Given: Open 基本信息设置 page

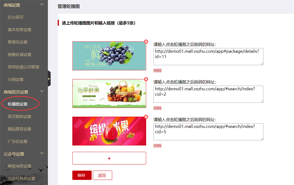Looking at the screenshot, I should (20, 30).
